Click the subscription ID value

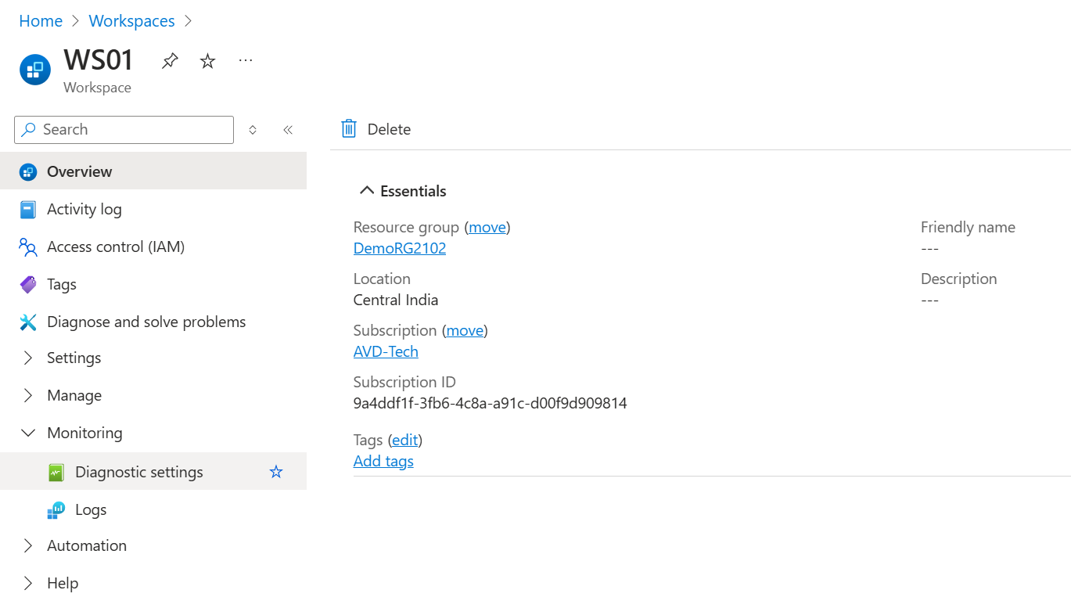pos(491,403)
